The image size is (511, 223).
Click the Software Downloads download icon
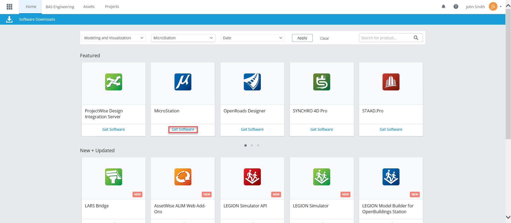[9, 19]
